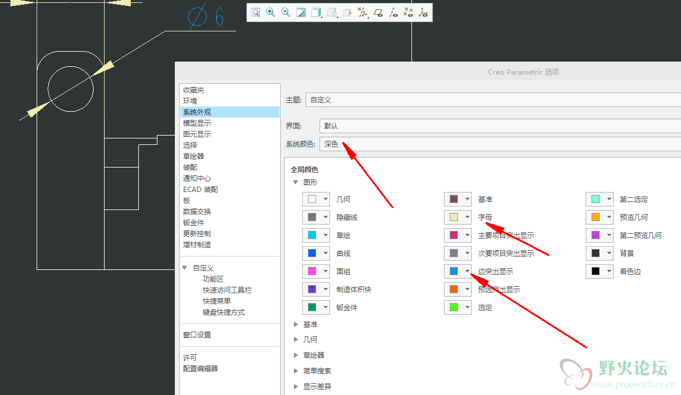Open the brown 基准 color swatch
The height and width of the screenshot is (395, 681).
[x=458, y=199]
